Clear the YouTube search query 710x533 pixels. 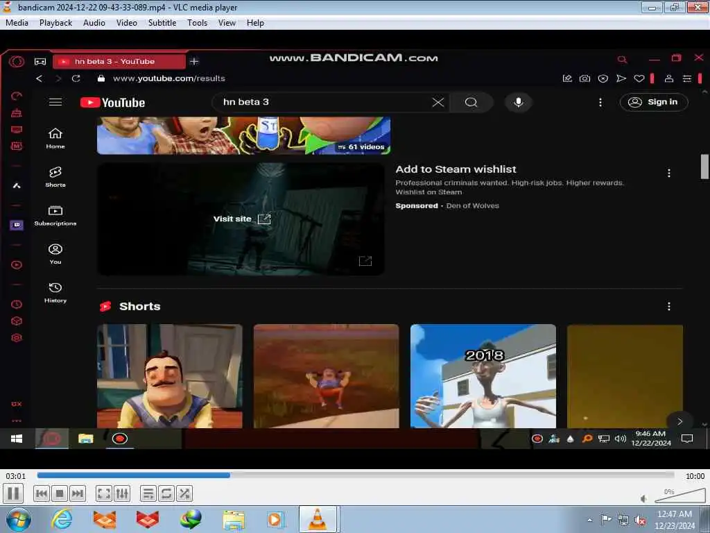coord(438,103)
